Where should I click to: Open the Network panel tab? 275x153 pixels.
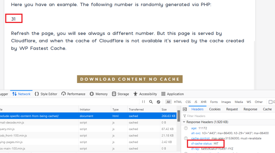point(21,94)
